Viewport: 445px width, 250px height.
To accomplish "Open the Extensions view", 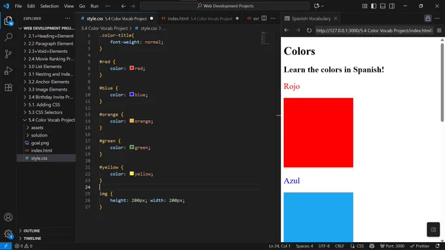I will [9, 87].
